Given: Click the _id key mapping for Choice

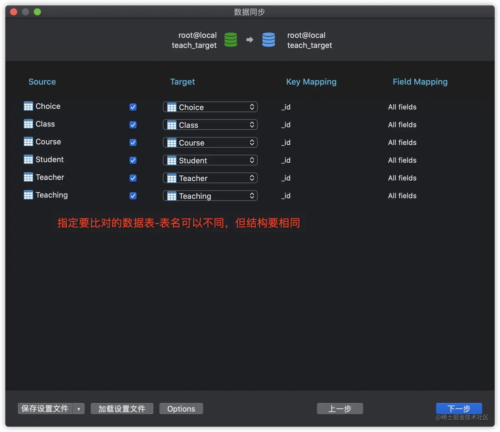Looking at the screenshot, I should (x=286, y=107).
